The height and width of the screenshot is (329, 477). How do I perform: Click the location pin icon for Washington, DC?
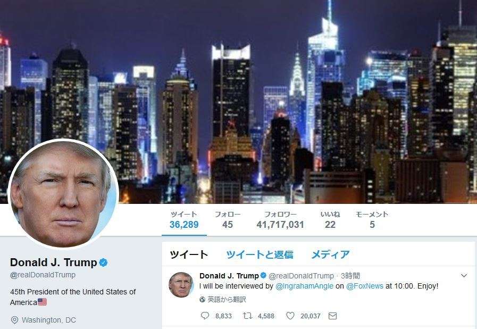point(14,320)
